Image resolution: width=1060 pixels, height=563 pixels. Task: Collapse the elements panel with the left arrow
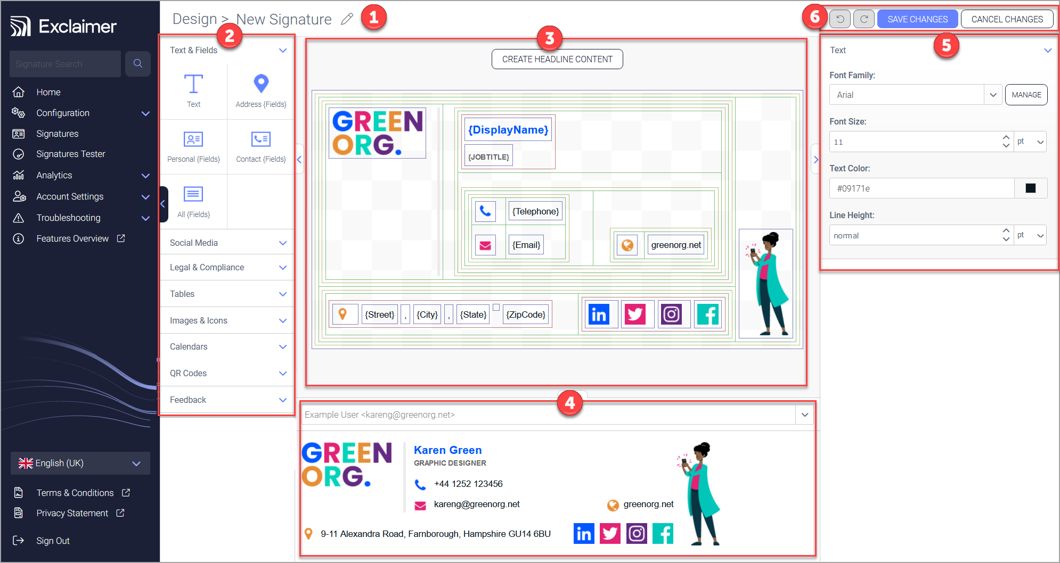coord(299,159)
